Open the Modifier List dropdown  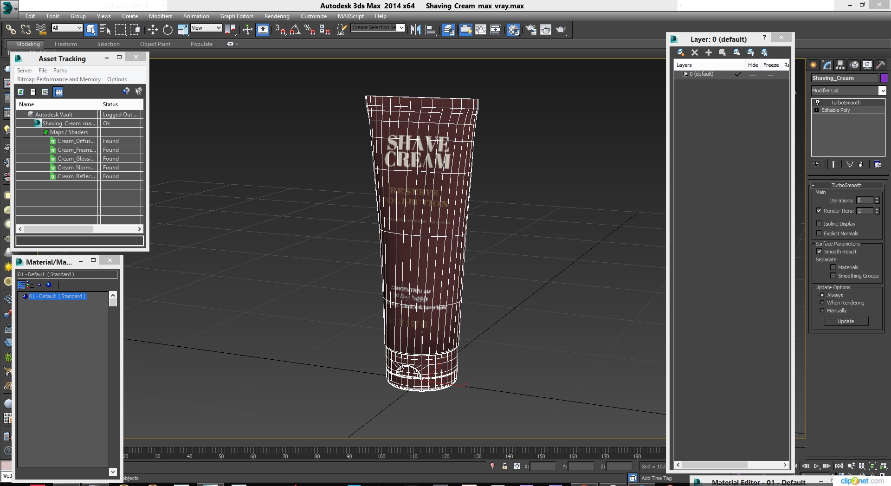848,91
